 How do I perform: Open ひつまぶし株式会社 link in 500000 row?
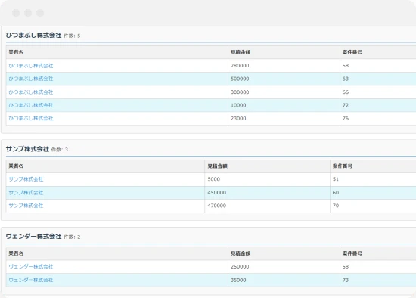(x=31, y=79)
